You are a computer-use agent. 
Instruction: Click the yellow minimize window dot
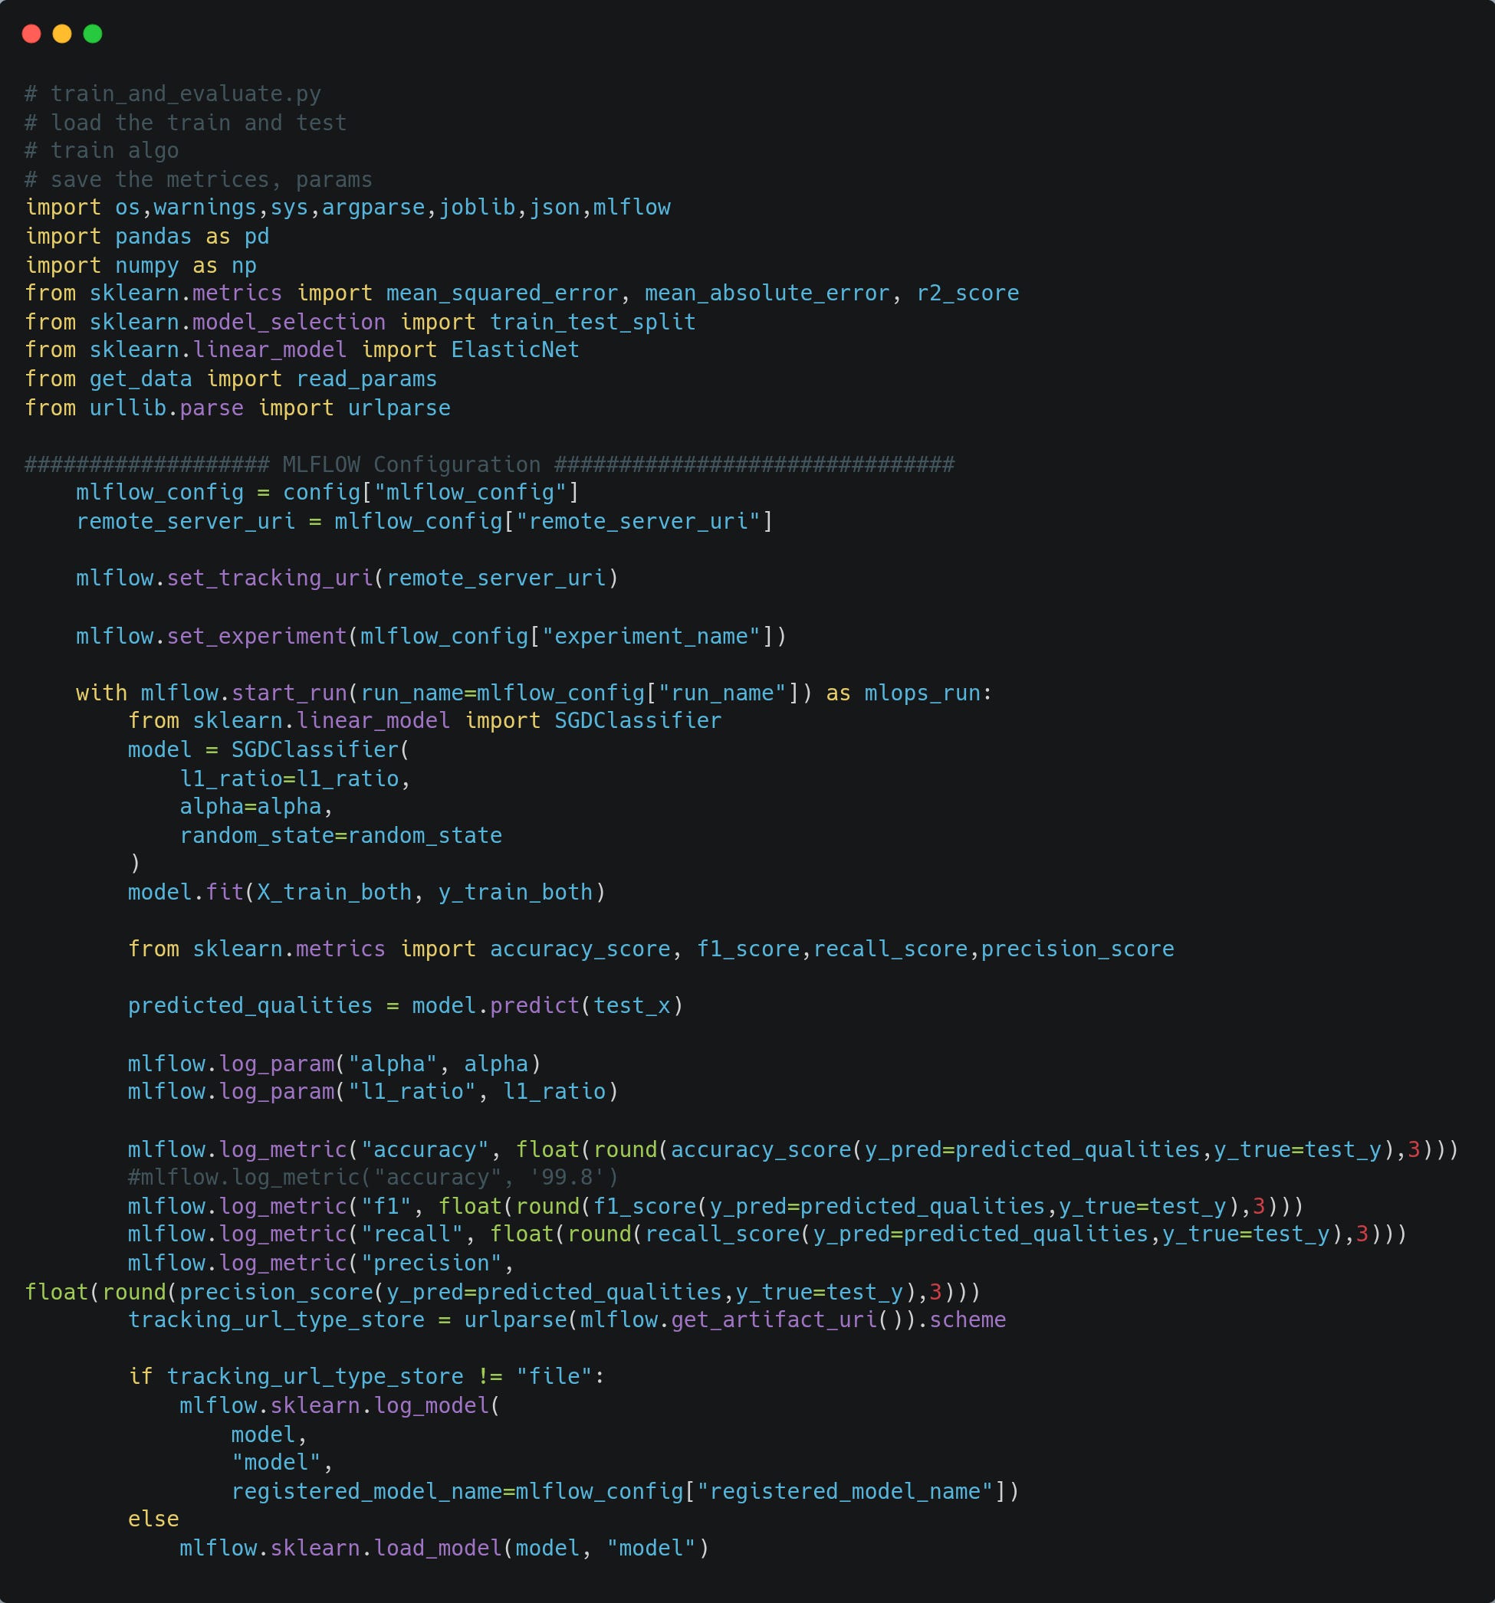point(62,34)
